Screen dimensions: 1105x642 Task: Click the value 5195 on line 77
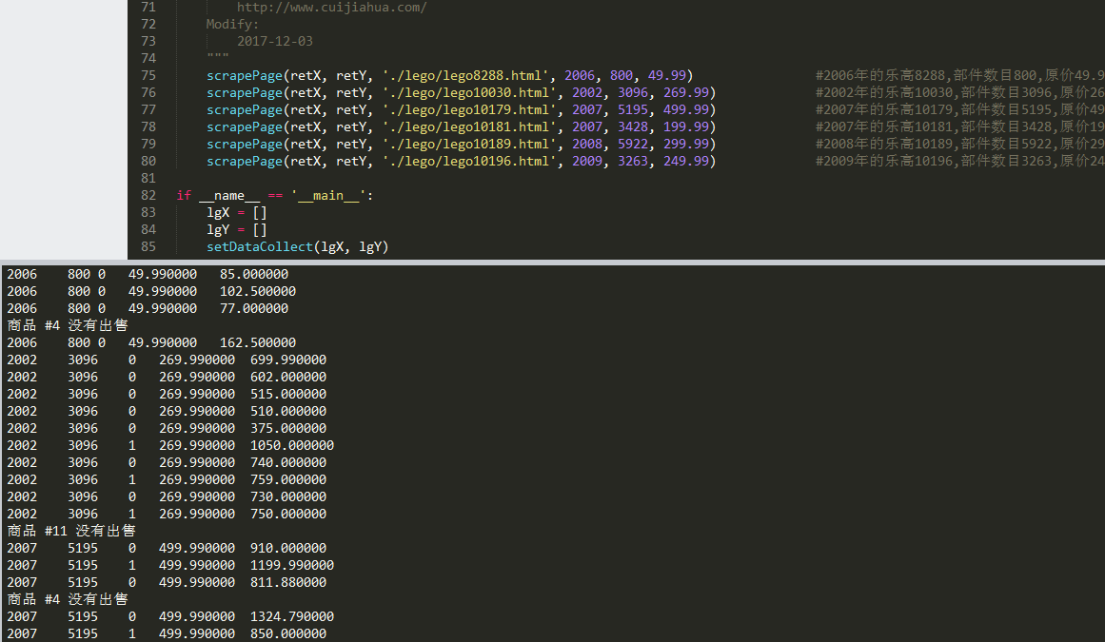[633, 109]
